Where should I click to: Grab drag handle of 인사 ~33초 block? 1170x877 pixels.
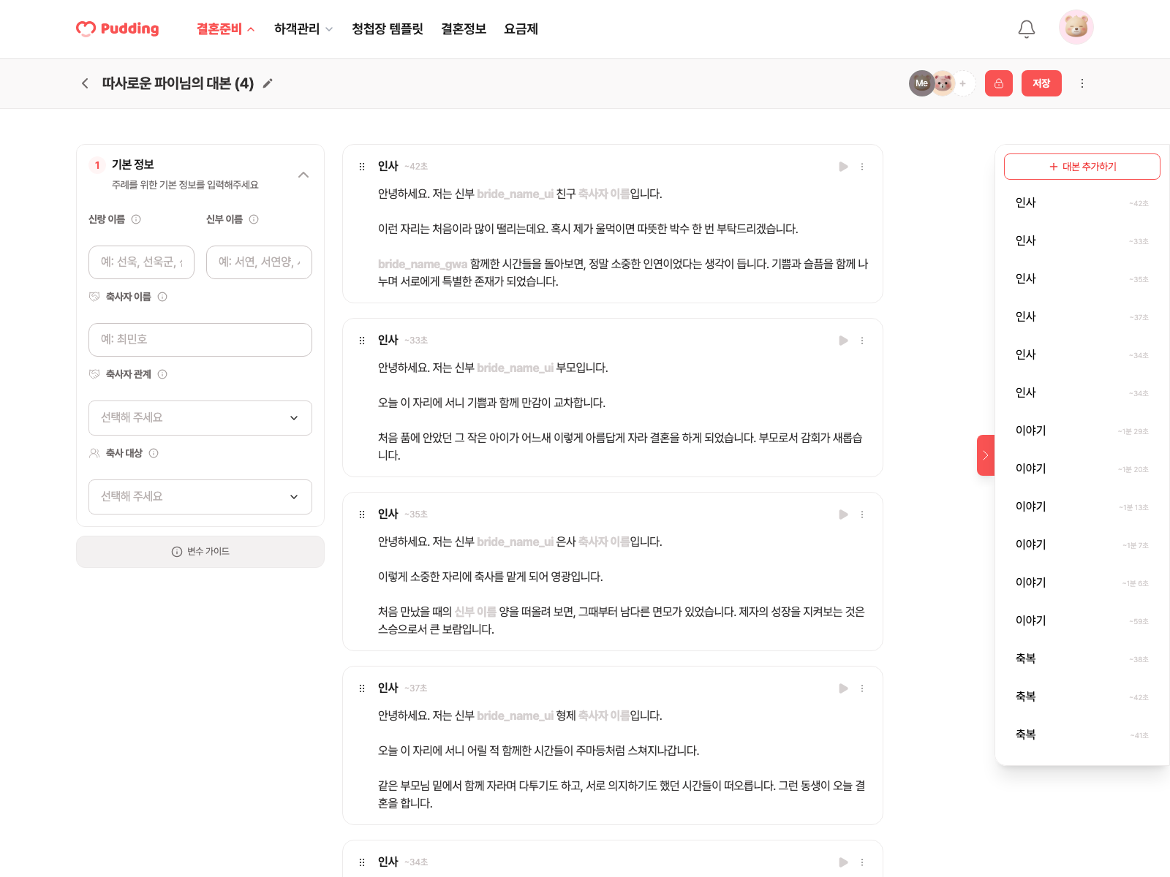coord(362,341)
